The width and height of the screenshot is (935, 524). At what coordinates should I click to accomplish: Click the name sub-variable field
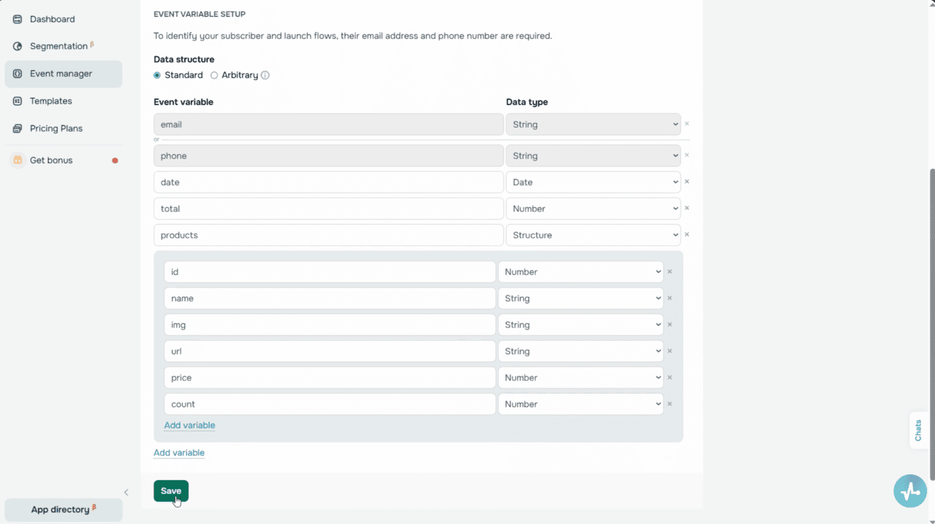tap(330, 298)
